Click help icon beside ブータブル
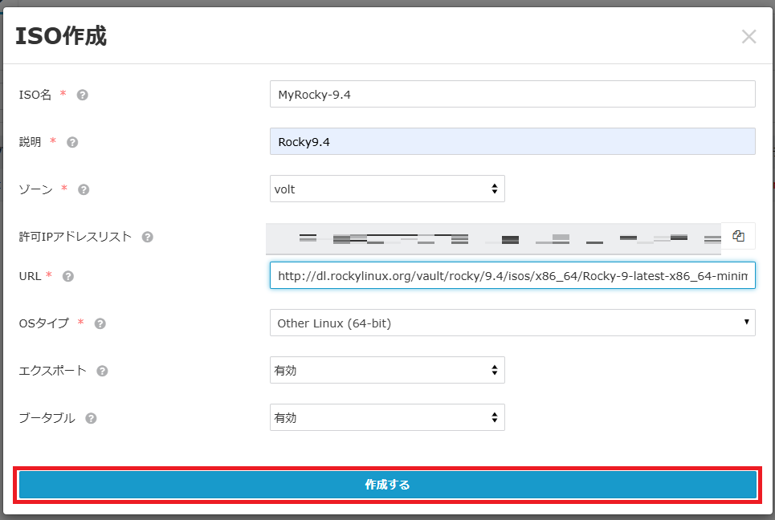 [92, 418]
